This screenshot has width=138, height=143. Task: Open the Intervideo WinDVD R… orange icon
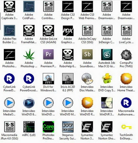click(x=87, y=103)
